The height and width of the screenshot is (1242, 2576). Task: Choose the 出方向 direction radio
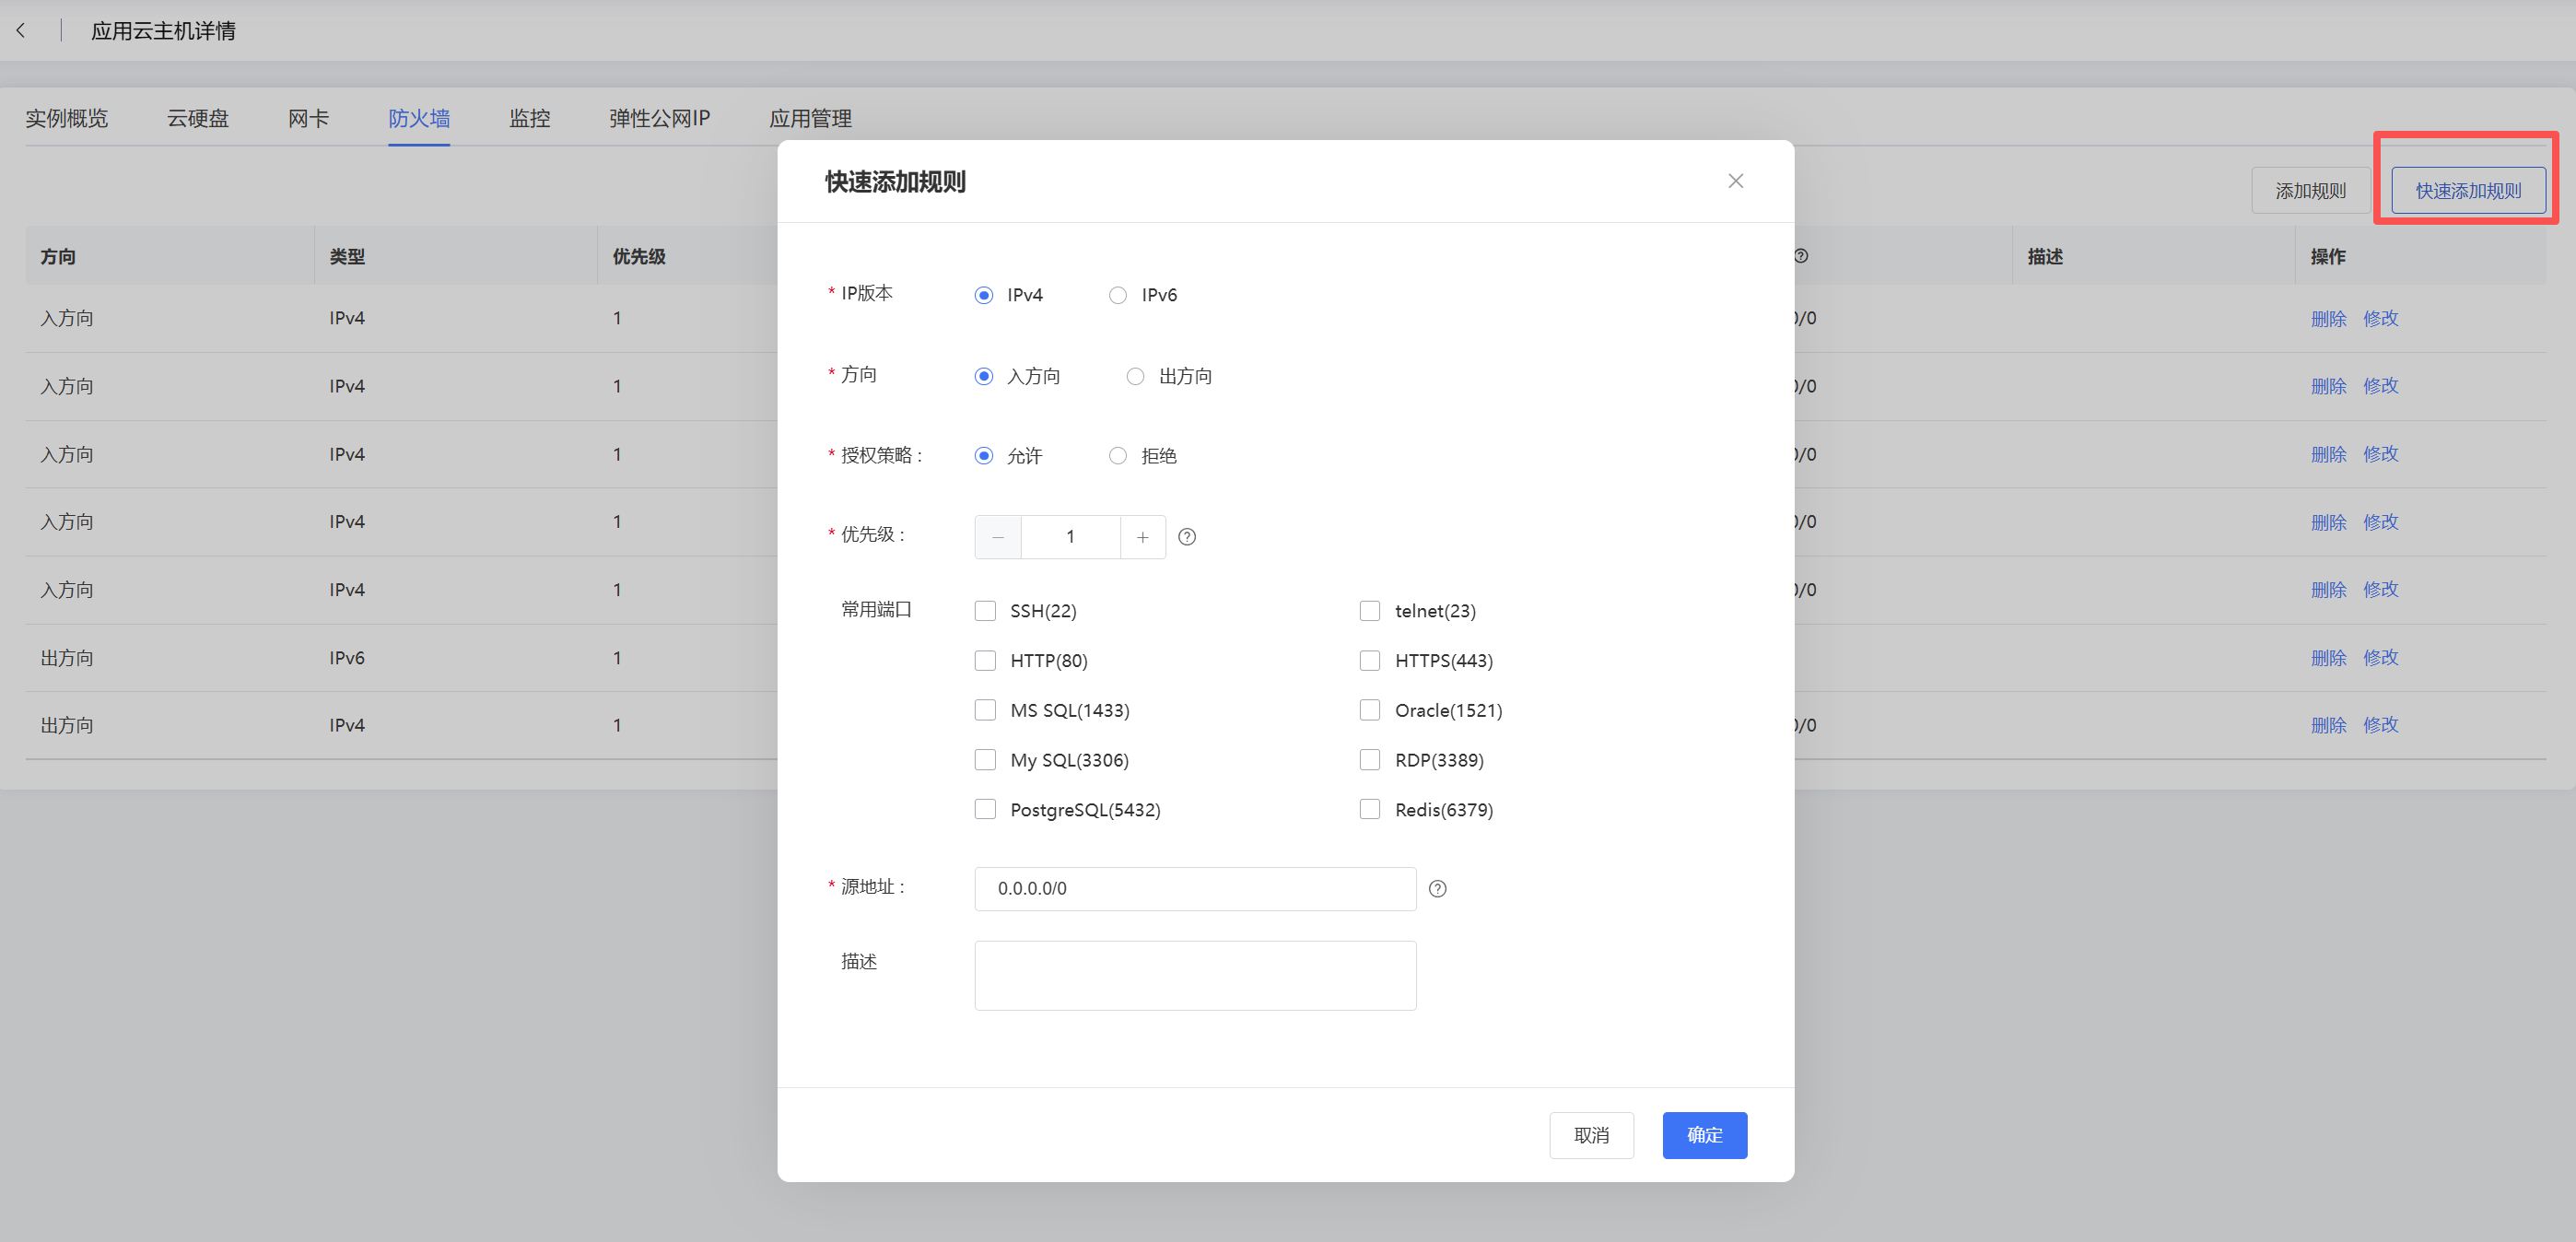[x=1135, y=376]
